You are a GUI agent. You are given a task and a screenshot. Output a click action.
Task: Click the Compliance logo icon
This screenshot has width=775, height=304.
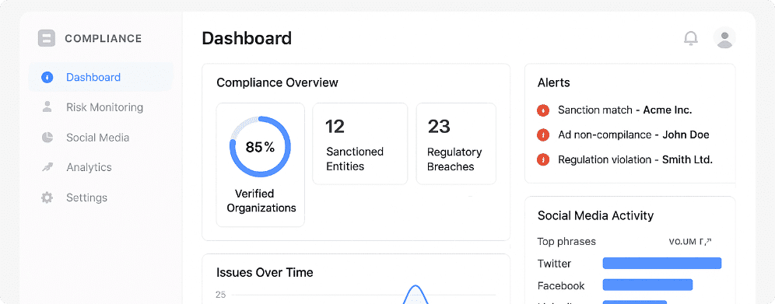pyautogui.click(x=47, y=39)
